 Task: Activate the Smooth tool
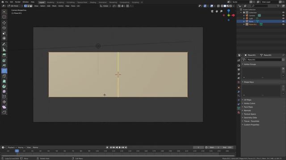tap(4, 92)
